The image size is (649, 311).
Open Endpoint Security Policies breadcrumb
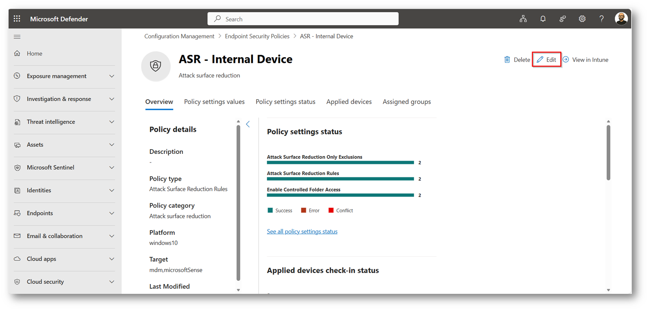257,36
